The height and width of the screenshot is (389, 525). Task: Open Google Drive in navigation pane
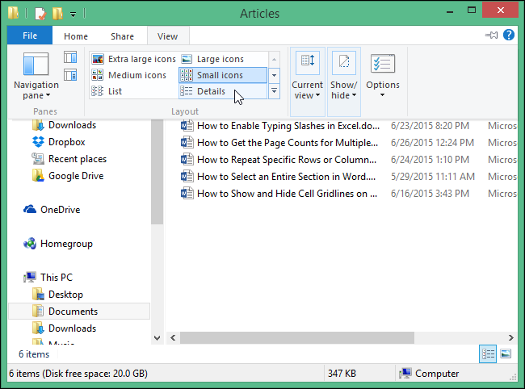point(68,176)
